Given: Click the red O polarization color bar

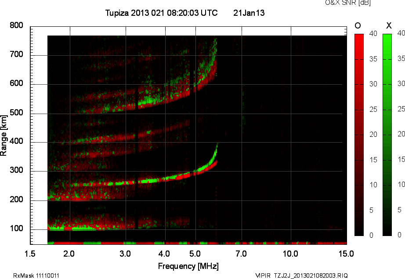Looking at the screenshot, I should tap(359, 135).
